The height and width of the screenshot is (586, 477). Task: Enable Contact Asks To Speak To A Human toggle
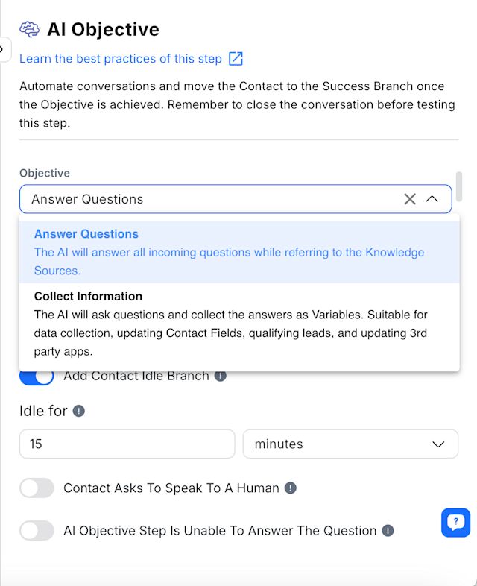pyautogui.click(x=37, y=488)
